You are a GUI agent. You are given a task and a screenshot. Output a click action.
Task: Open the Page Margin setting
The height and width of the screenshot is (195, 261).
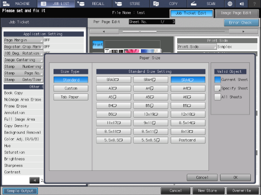23,40
